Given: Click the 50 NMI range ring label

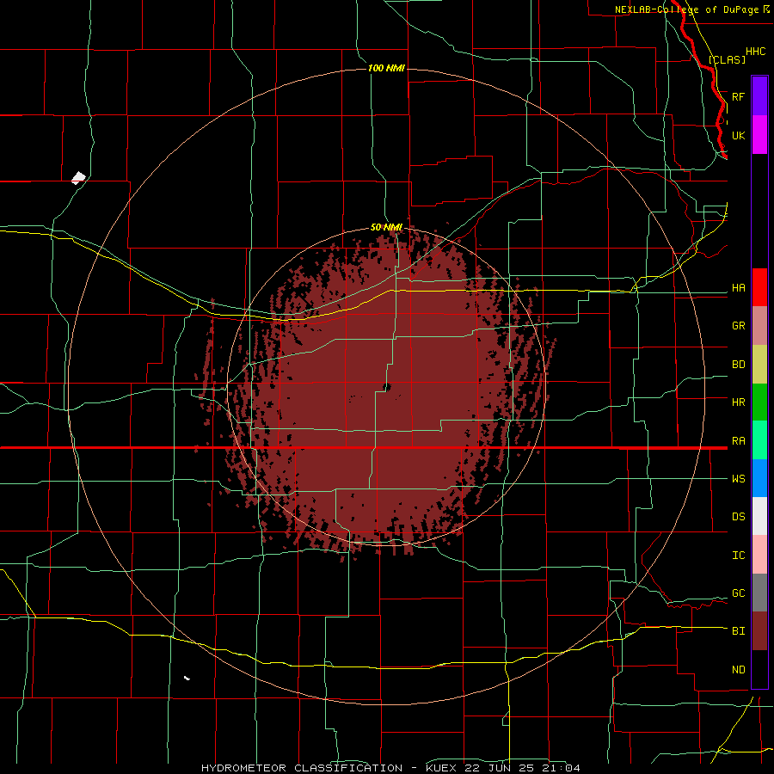Looking at the screenshot, I should pyautogui.click(x=386, y=228).
